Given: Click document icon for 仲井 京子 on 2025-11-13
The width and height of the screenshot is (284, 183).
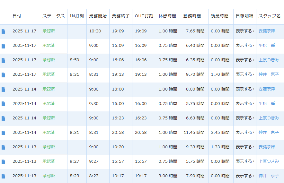Looking at the screenshot, I should coord(4,176).
